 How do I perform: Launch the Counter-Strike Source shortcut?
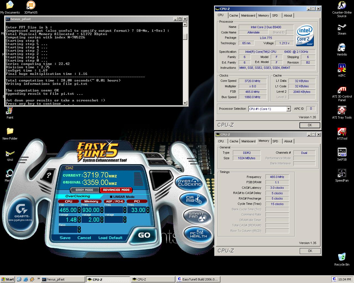[x=342, y=9]
